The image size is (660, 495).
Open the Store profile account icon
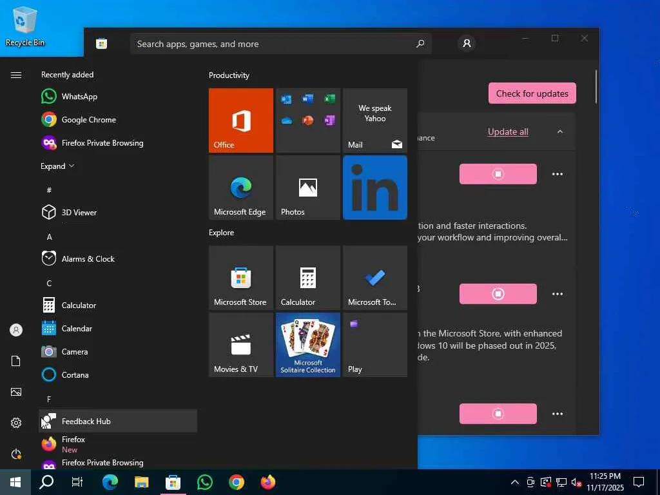[467, 43]
